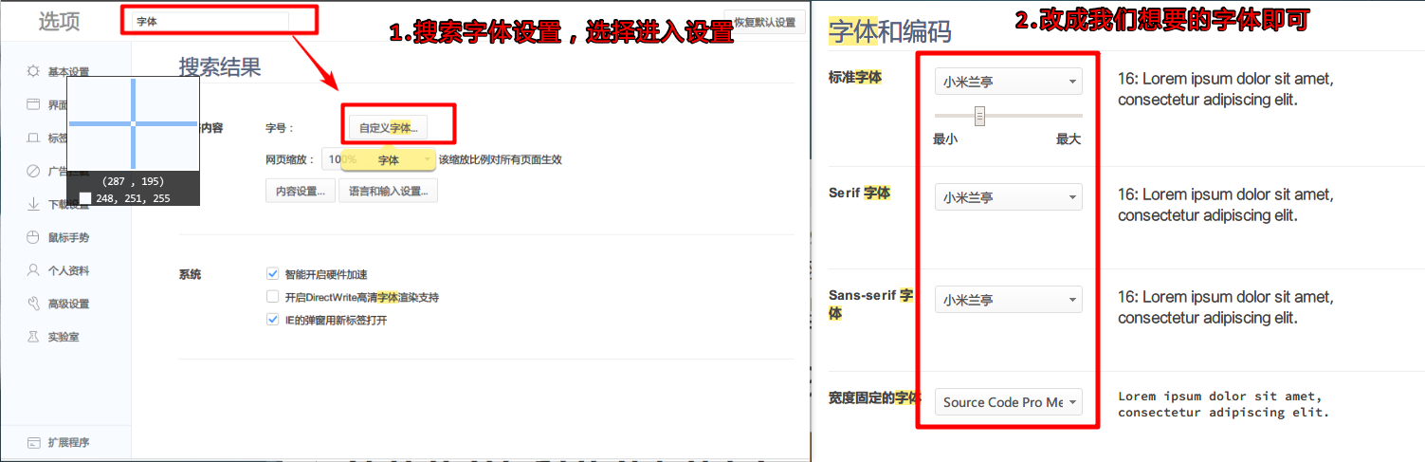Open 扩展程序 icon at sidebar bottom
Viewport: 1425px width, 462px height.
coord(33,442)
